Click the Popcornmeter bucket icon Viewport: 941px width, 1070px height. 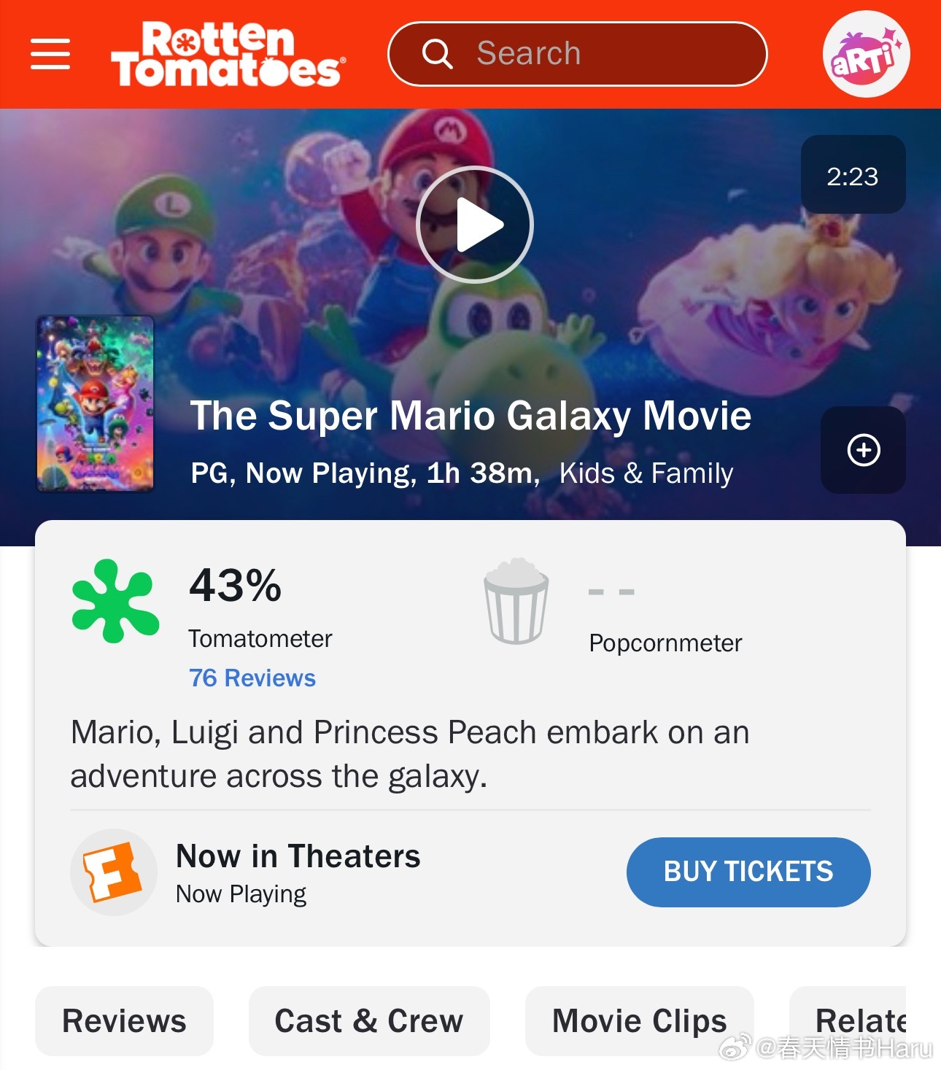516,601
